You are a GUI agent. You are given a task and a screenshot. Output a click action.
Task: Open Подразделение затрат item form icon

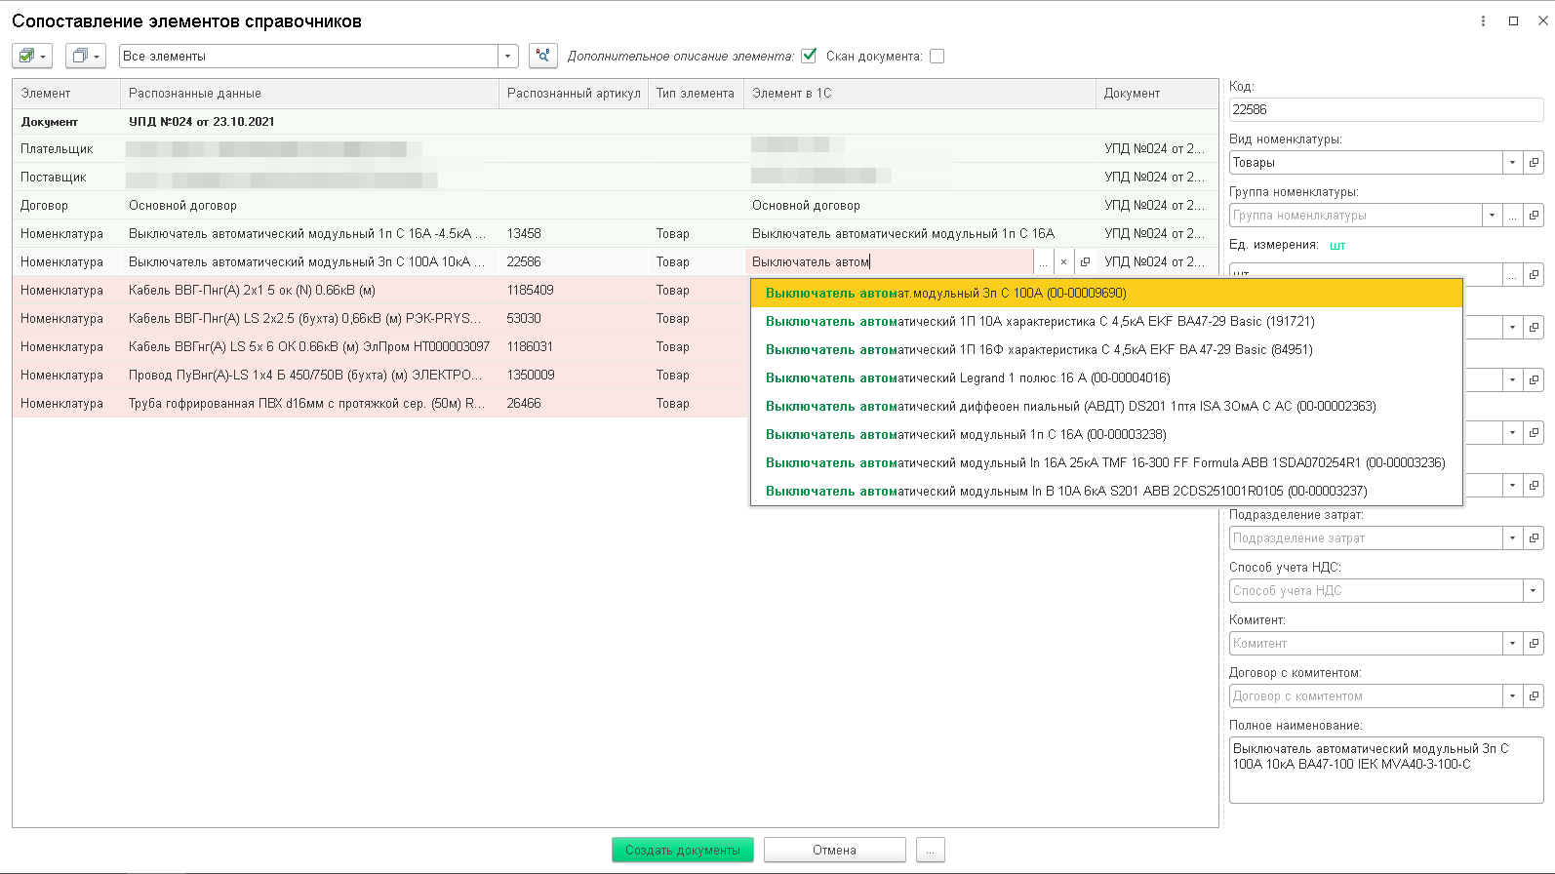click(x=1534, y=538)
